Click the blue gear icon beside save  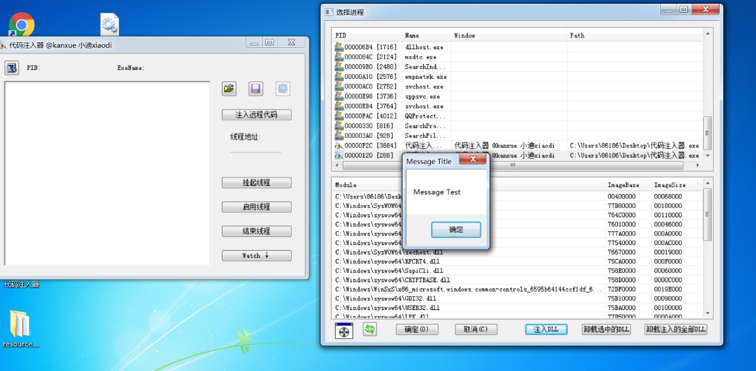pos(283,89)
